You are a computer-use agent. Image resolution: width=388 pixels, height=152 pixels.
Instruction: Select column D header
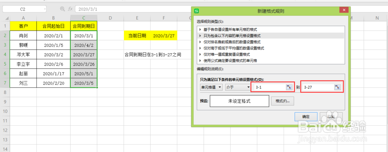(x=110, y=18)
